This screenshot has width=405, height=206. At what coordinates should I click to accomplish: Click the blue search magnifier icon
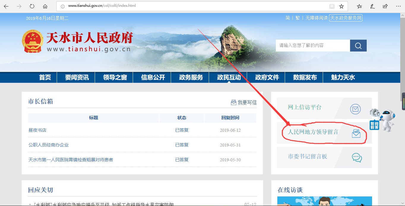358,45
